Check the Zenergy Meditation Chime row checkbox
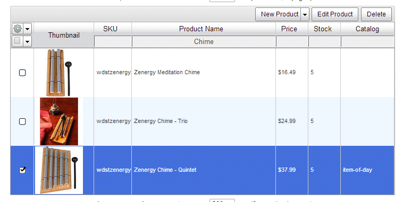The width and height of the screenshot is (403, 202). [22, 73]
